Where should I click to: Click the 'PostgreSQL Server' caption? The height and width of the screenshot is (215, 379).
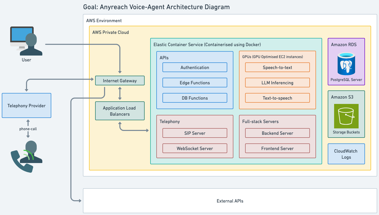click(346, 80)
